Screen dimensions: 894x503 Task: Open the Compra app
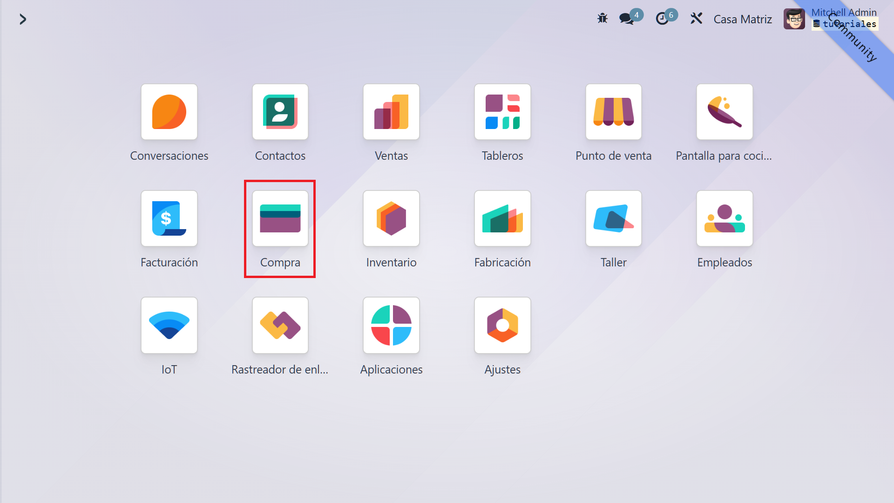[280, 219]
